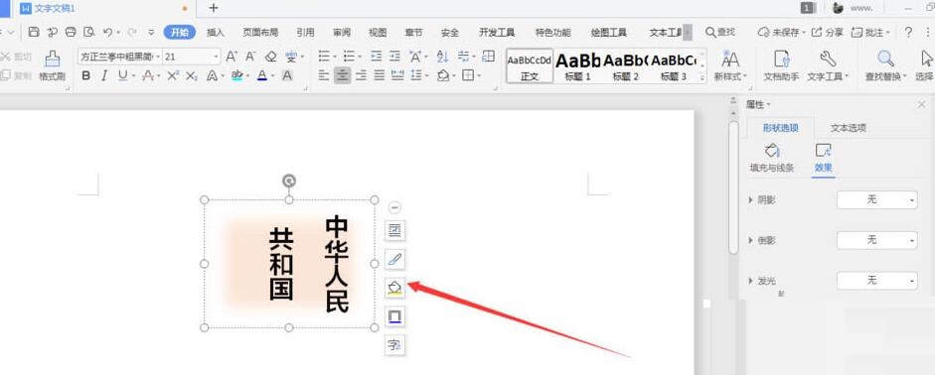
Task: Click the 查找 search command box
Action: click(720, 33)
